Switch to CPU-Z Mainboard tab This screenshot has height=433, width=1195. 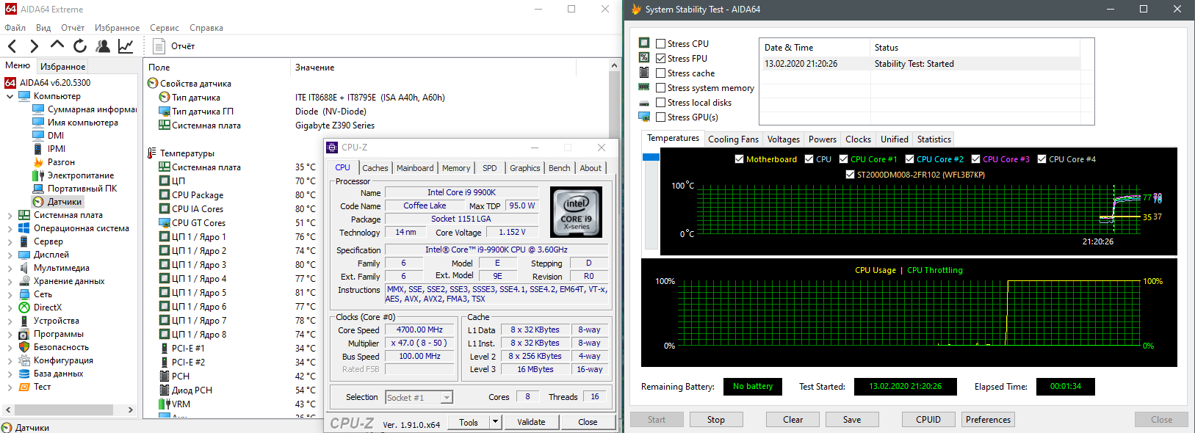coord(415,168)
